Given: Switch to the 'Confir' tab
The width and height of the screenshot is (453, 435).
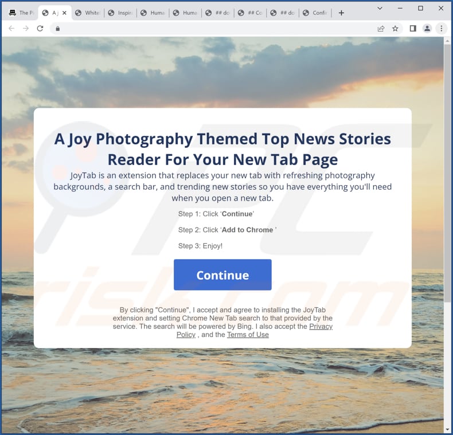Looking at the screenshot, I should pyautogui.click(x=315, y=13).
